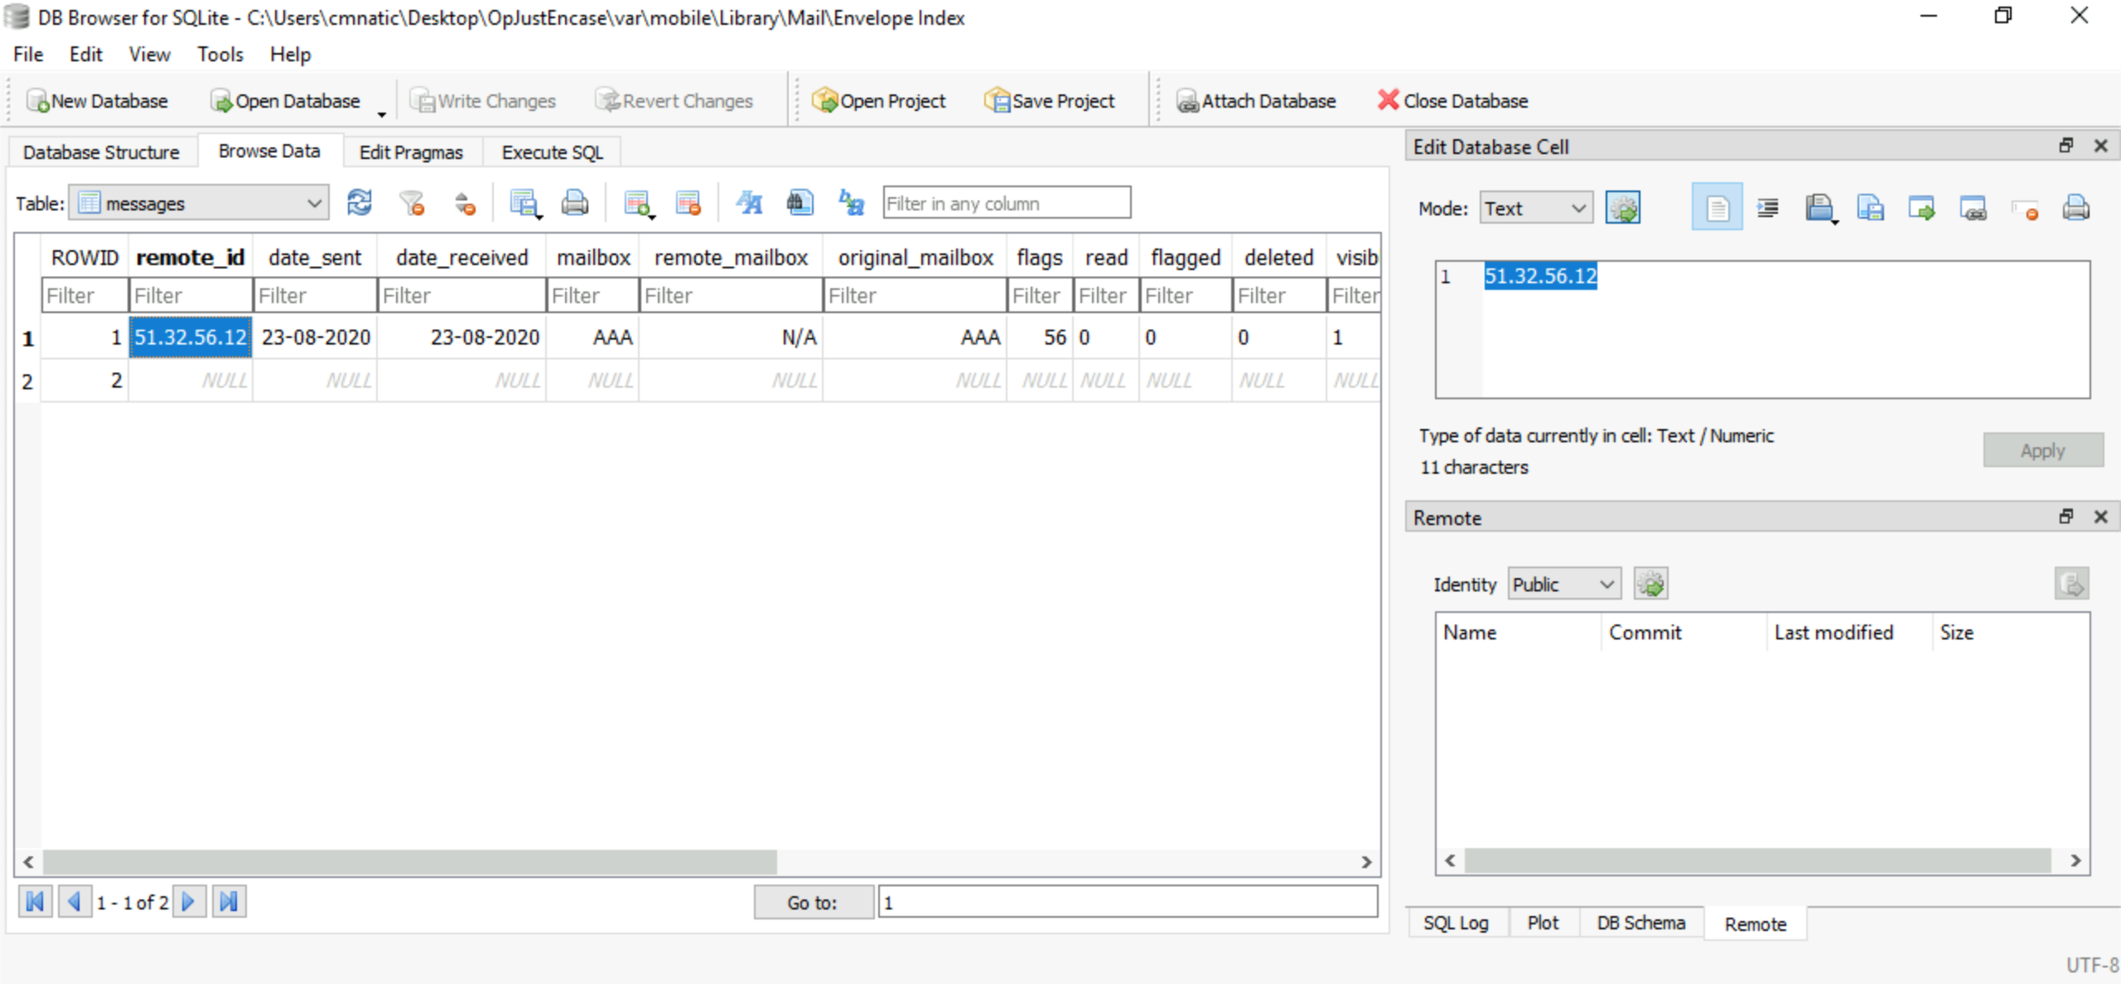2121x984 pixels.
Task: Switch to the Execute SQL tab
Action: tap(550, 152)
